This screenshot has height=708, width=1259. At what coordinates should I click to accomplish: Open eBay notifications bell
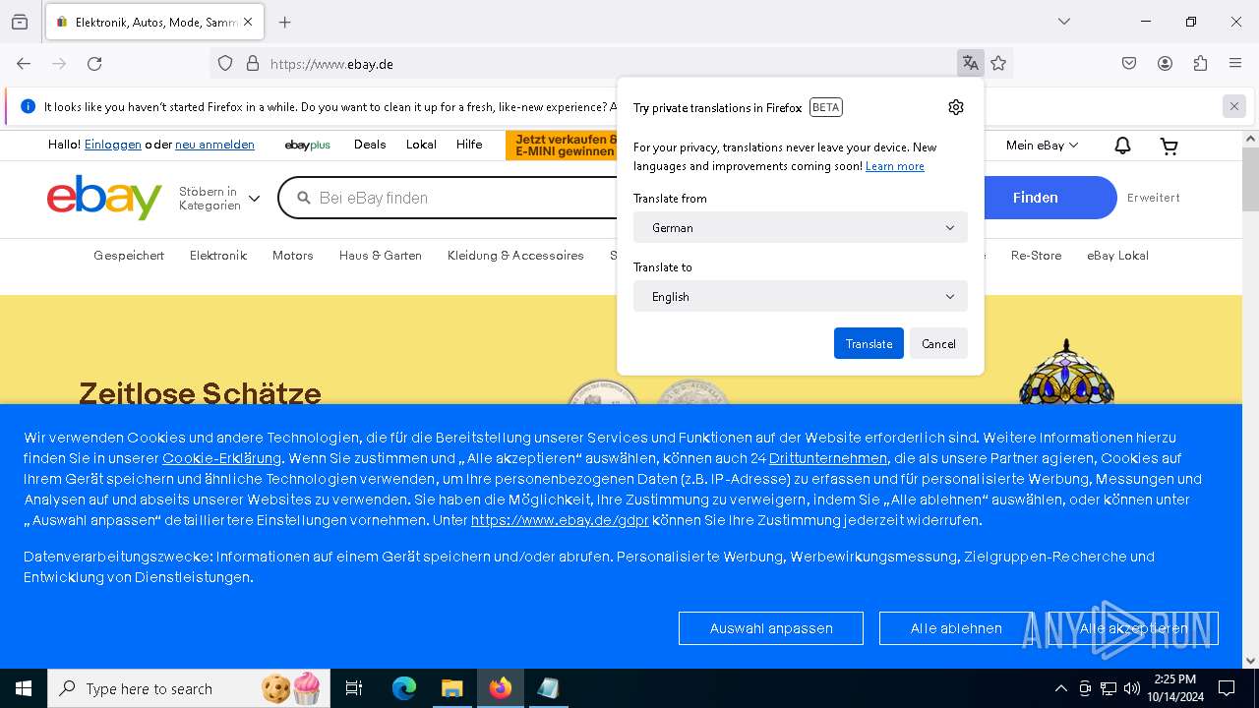pos(1122,146)
